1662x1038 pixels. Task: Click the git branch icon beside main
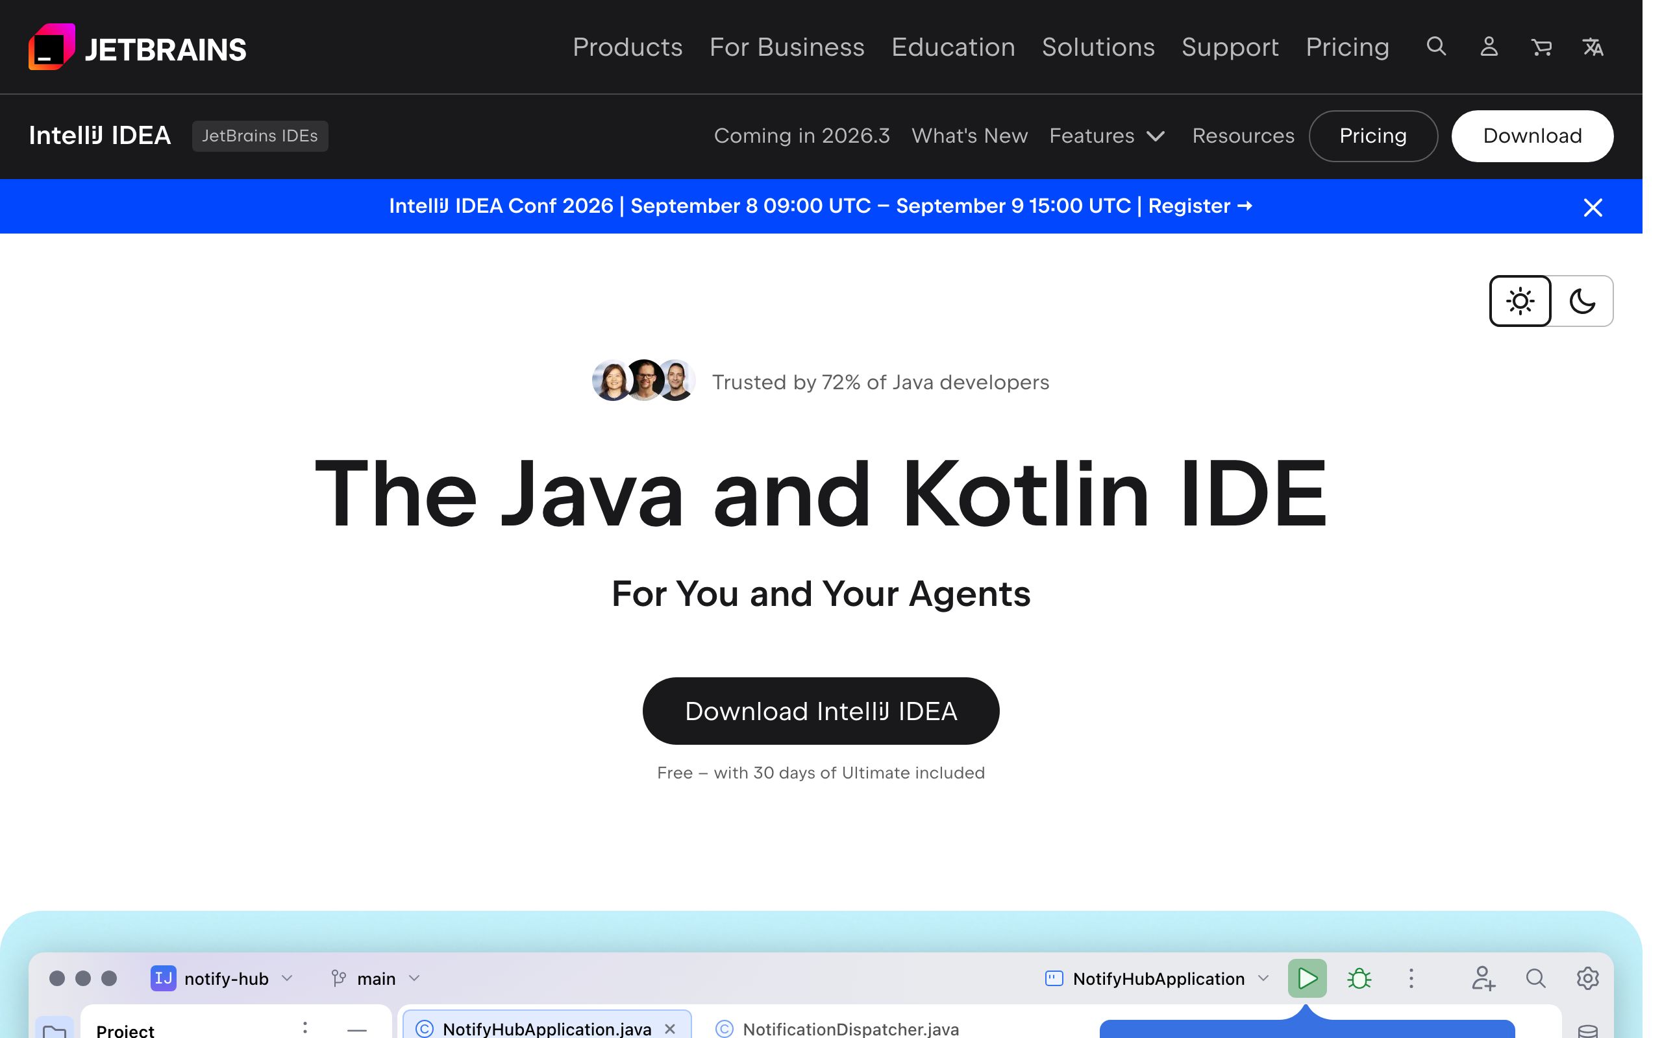click(x=339, y=978)
